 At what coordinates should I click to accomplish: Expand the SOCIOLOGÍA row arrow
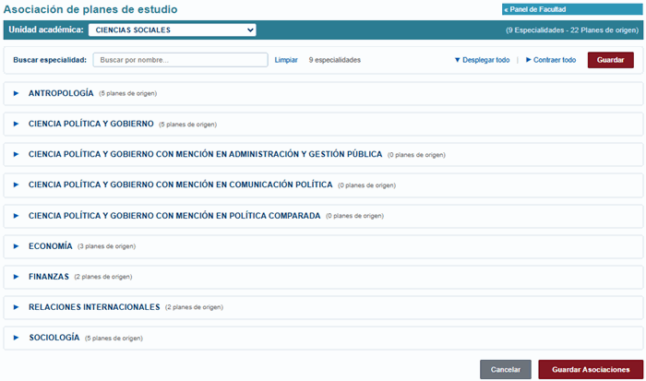16,338
